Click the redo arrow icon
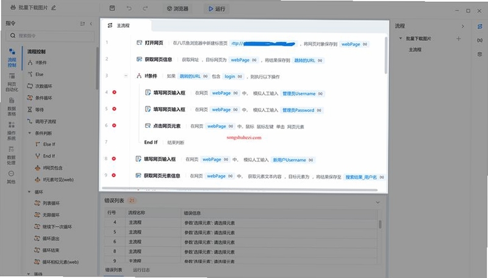This screenshot has height=278, width=488. coord(145,9)
